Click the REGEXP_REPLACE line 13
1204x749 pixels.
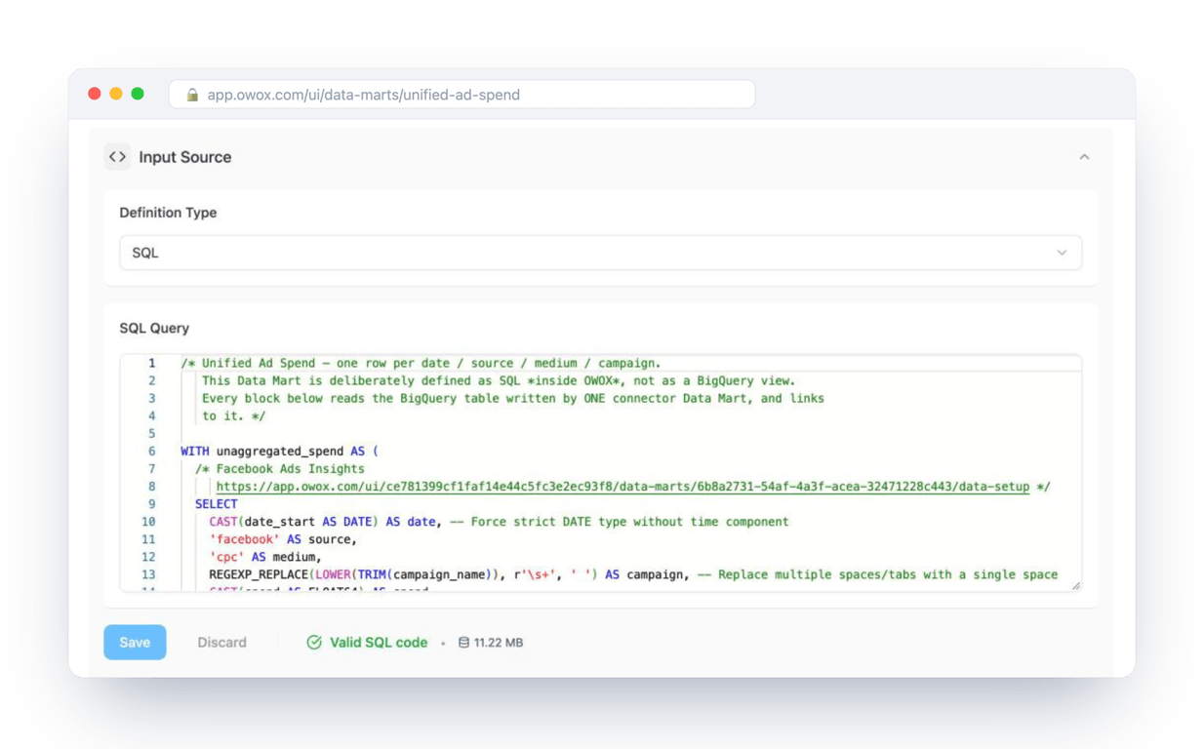coord(633,573)
